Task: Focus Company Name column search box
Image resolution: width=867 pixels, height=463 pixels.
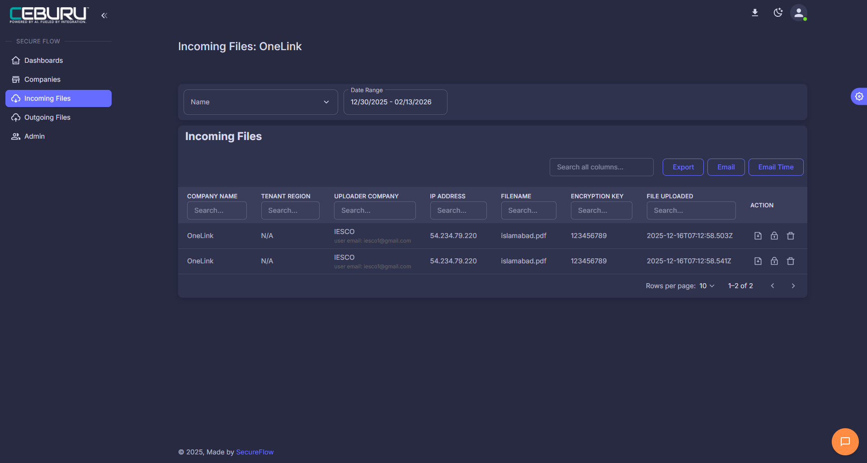Action: (x=217, y=210)
